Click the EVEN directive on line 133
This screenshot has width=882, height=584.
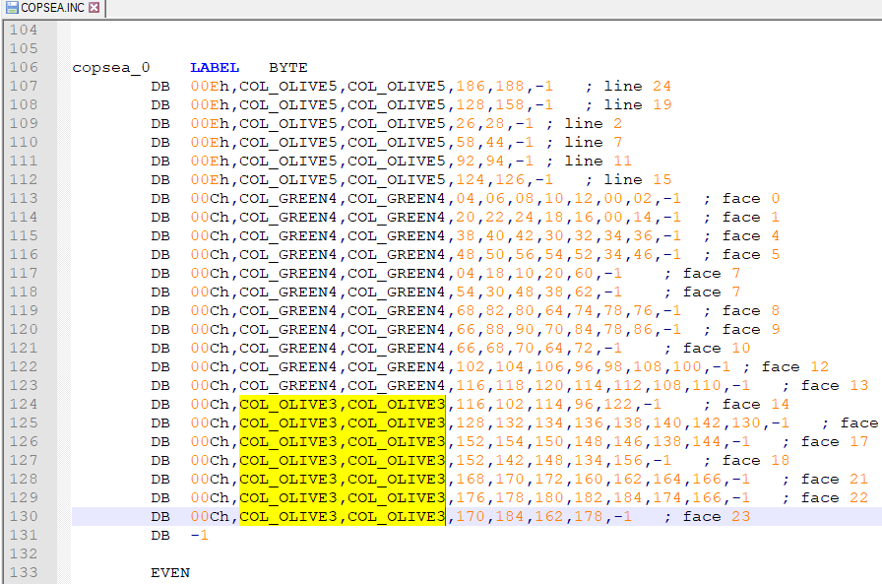[169, 573]
